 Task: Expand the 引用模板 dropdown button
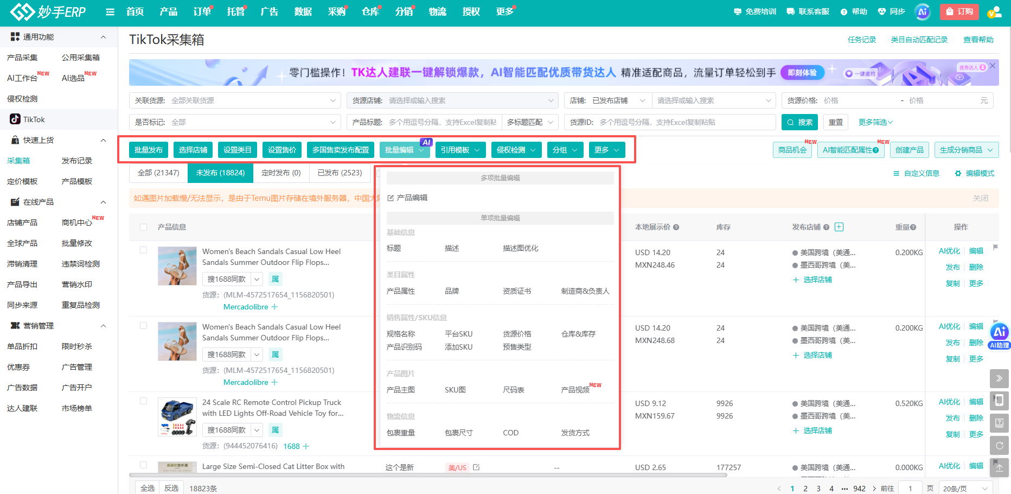point(460,150)
